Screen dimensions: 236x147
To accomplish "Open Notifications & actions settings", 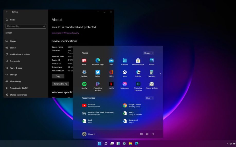I will 17,55.
